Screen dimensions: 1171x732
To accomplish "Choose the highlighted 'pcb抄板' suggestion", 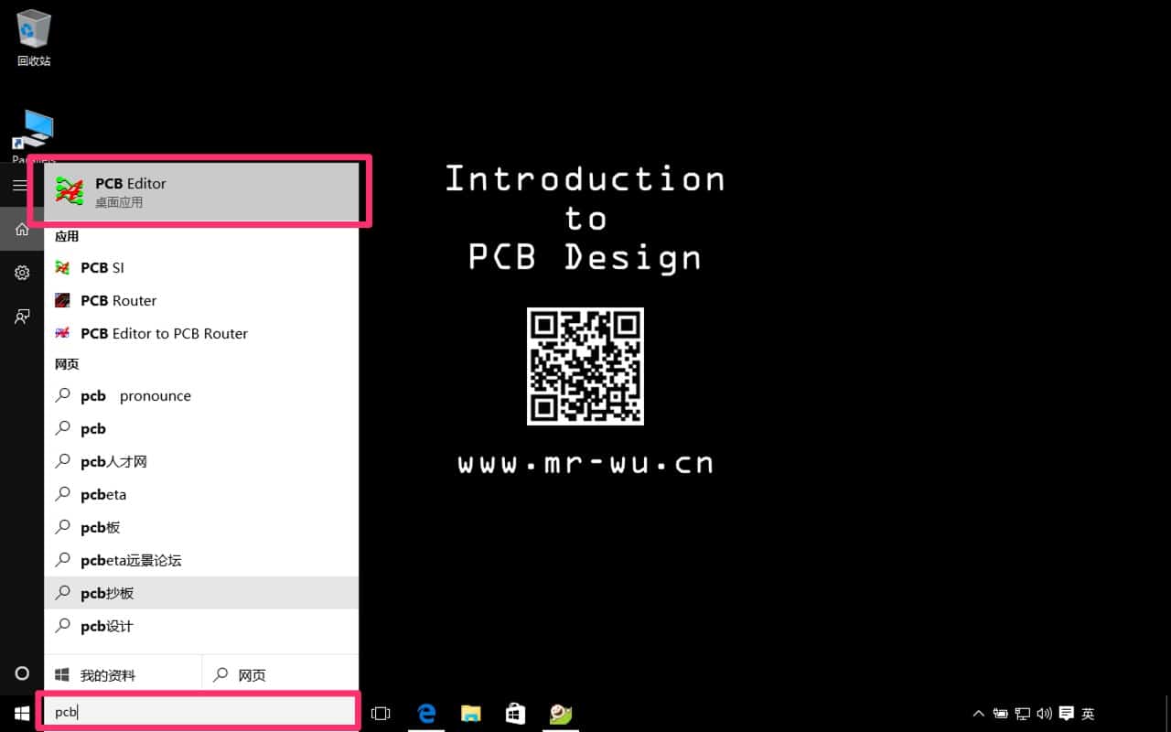I will pyautogui.click(x=201, y=593).
